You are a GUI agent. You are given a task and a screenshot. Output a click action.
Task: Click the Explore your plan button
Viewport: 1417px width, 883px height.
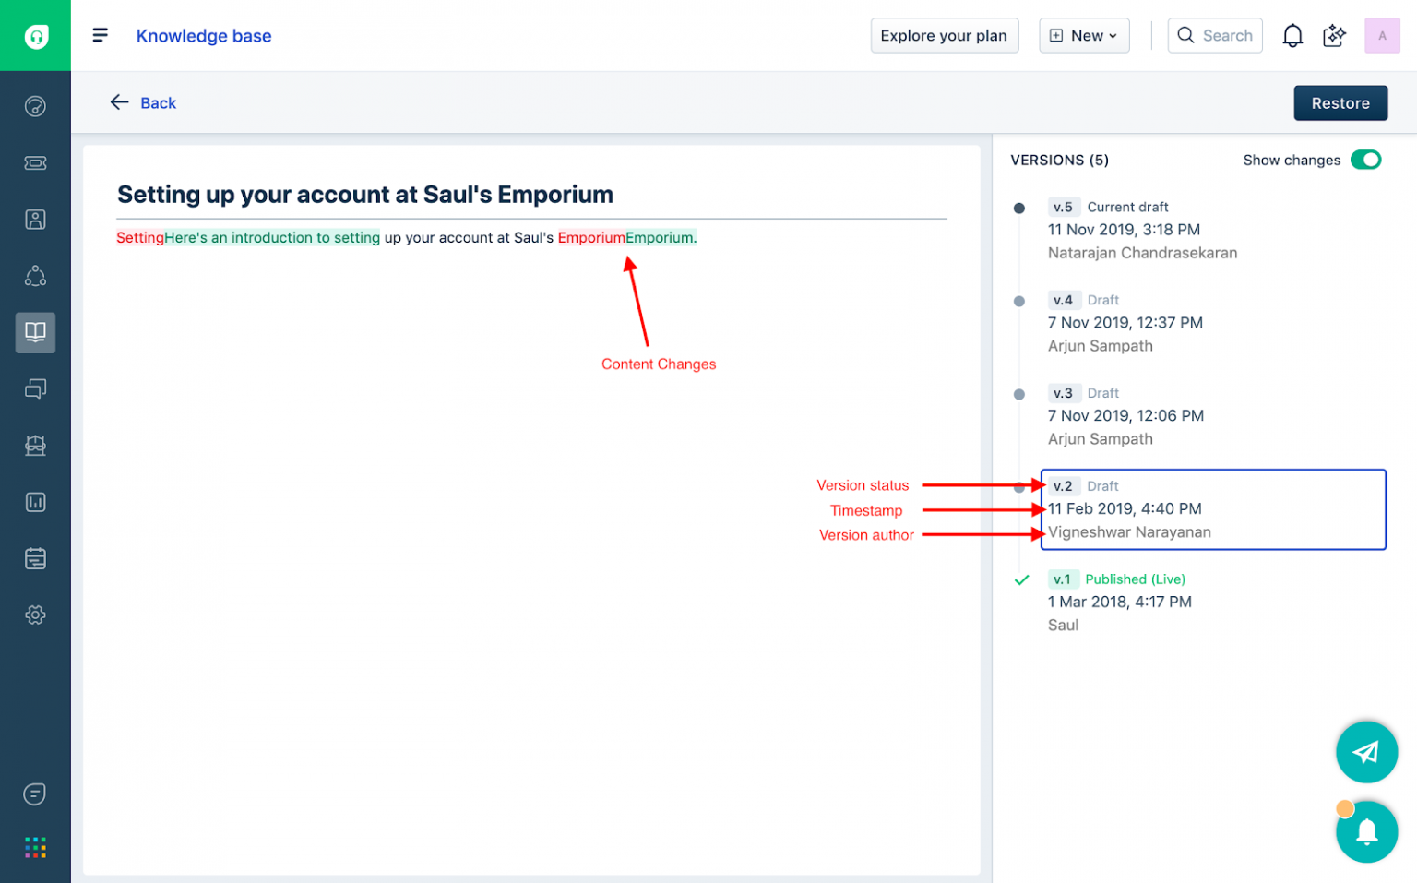(944, 35)
